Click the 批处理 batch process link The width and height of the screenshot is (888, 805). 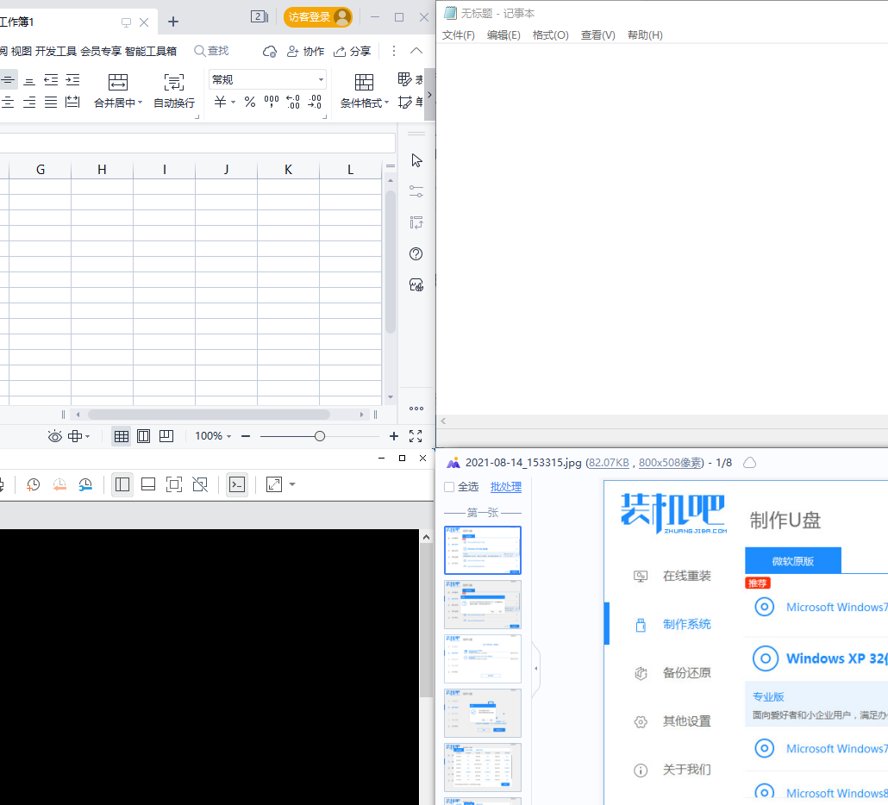pyautogui.click(x=506, y=487)
